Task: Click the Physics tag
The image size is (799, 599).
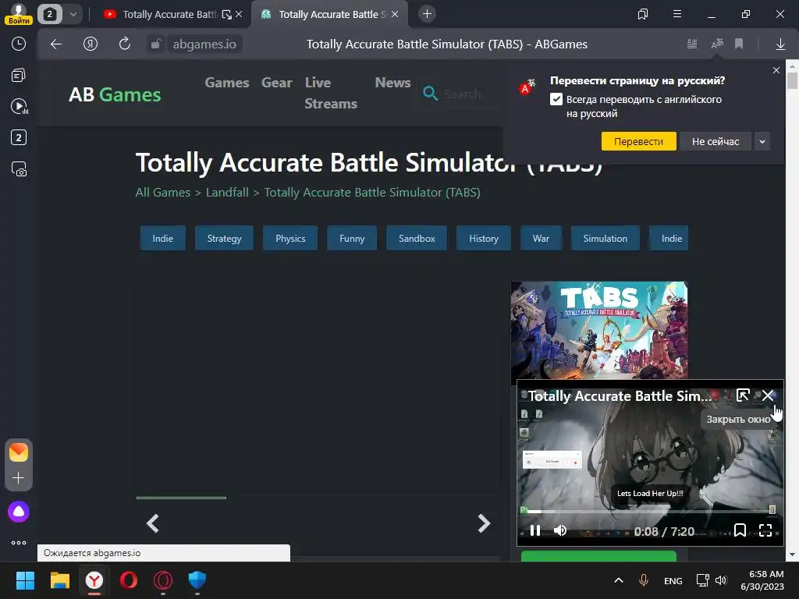Action: pos(290,239)
